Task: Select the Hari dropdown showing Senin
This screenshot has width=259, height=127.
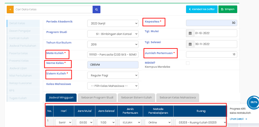Action: (64, 122)
